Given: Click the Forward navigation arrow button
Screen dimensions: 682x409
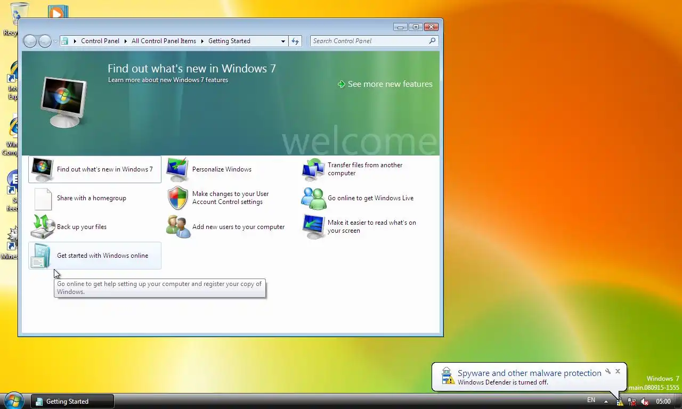Looking at the screenshot, I should pyautogui.click(x=45, y=41).
